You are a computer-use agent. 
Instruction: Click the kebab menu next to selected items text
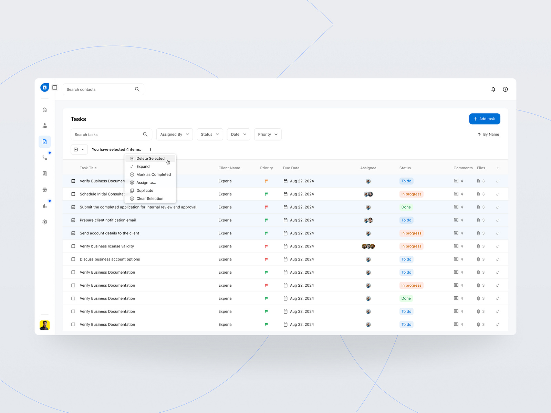coord(150,149)
